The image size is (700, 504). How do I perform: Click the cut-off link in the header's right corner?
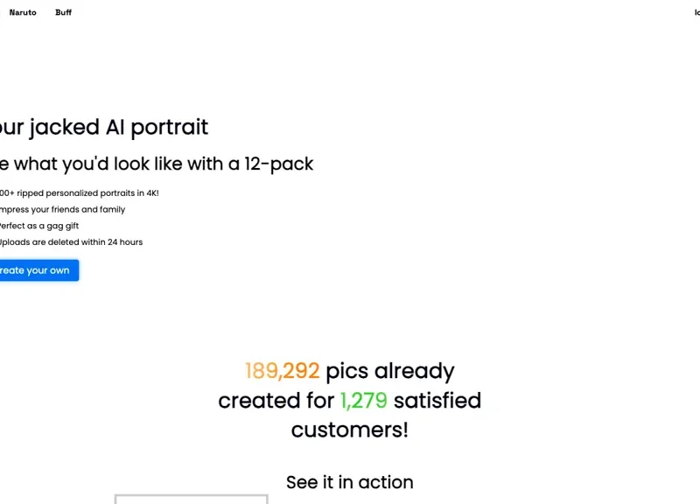click(696, 13)
